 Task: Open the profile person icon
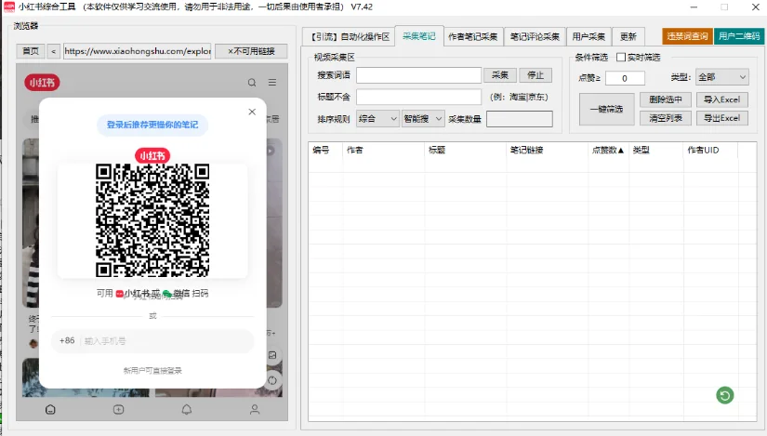pyautogui.click(x=255, y=410)
